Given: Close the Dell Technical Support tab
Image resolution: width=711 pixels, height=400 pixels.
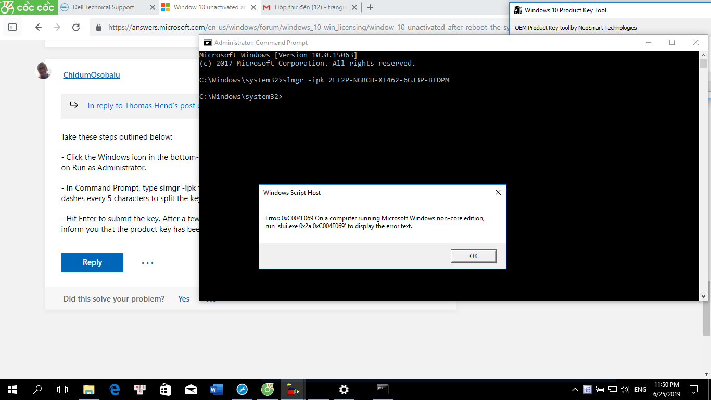Looking at the screenshot, I should pyautogui.click(x=152, y=7).
